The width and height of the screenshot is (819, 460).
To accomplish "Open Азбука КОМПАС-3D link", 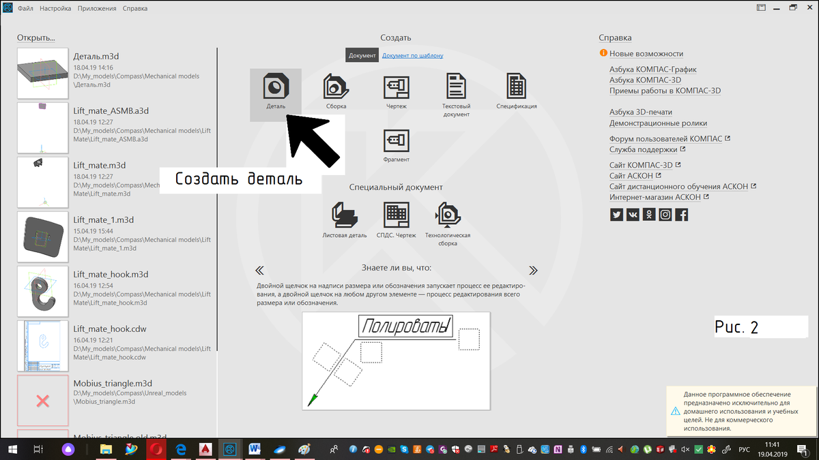I will (x=645, y=80).
